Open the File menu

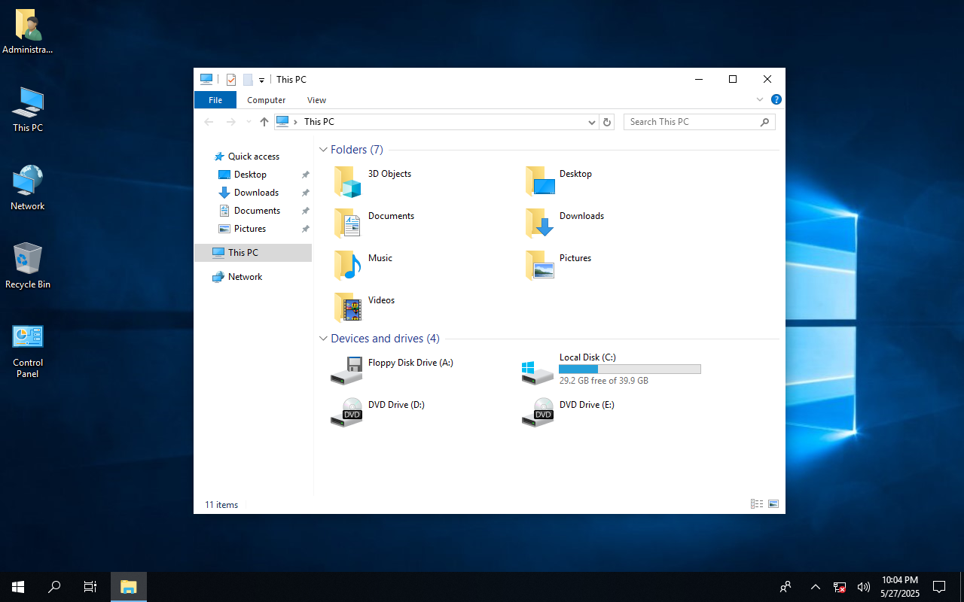pyautogui.click(x=215, y=100)
